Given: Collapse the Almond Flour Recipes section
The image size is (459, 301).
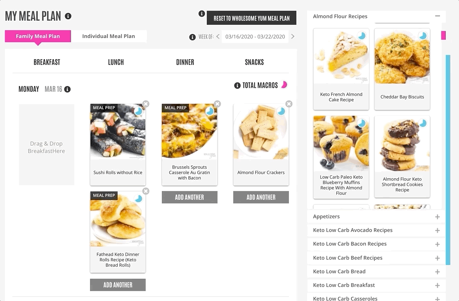Looking at the screenshot, I should (438, 16).
